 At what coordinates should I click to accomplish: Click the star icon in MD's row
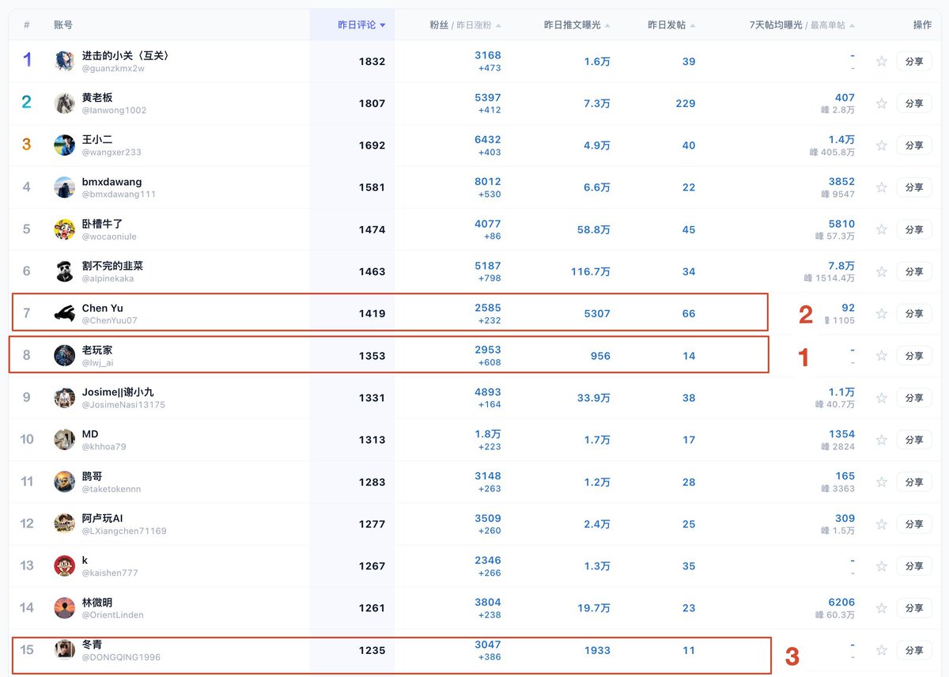pyautogui.click(x=882, y=440)
